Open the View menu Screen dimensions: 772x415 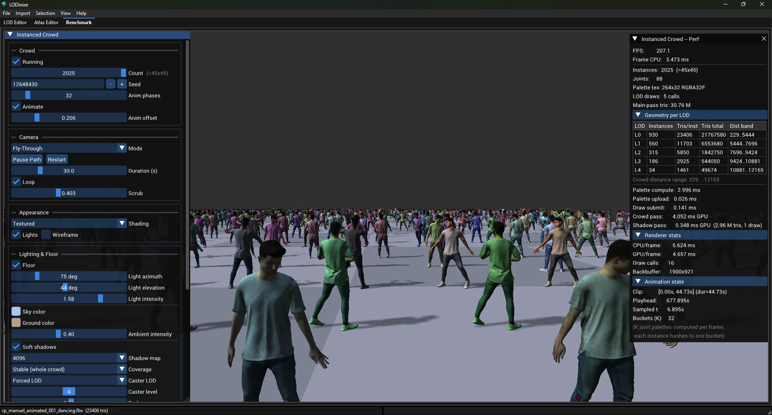pos(66,13)
